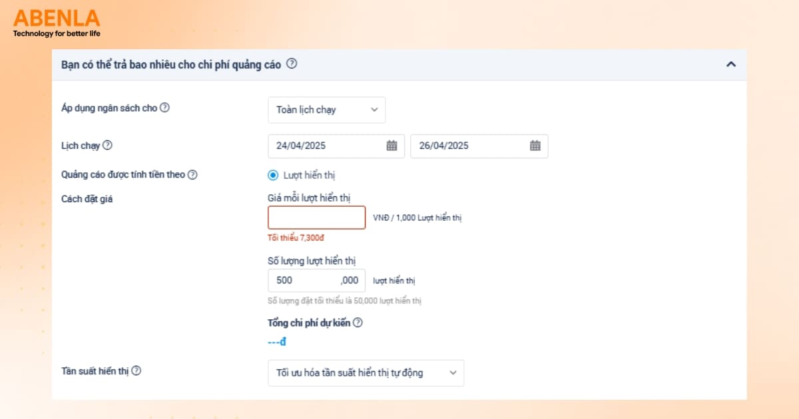Viewport: 799px width, 419px height.
Task: Click the Số lượng lượt hiển thị field
Action: 317,280
